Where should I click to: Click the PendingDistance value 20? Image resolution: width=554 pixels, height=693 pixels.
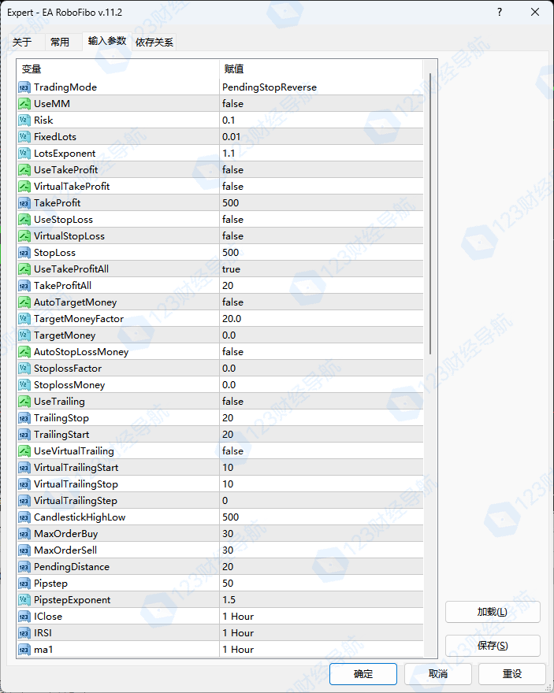tap(321, 567)
